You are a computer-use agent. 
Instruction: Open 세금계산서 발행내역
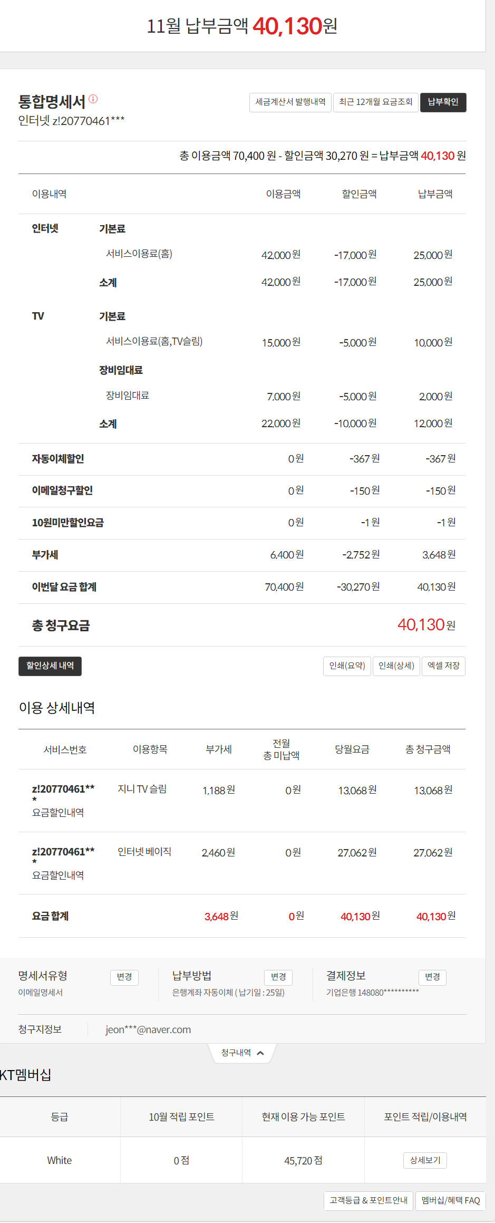point(290,102)
